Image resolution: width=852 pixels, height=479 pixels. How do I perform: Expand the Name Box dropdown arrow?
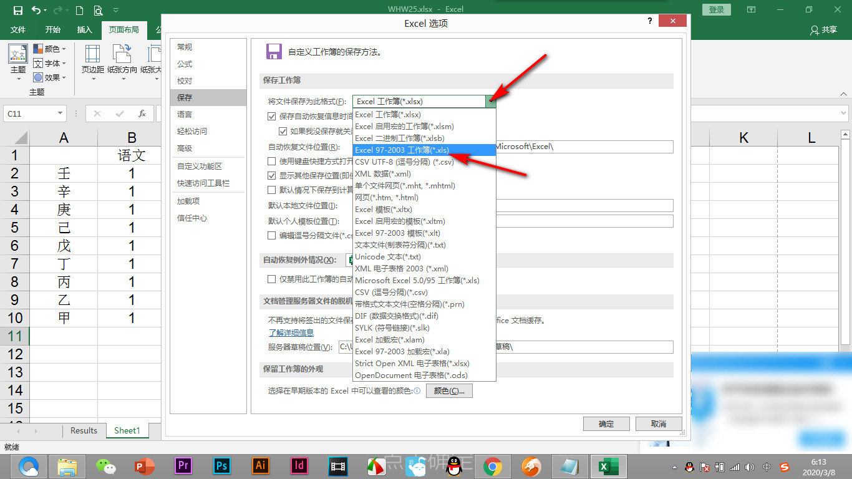point(60,114)
